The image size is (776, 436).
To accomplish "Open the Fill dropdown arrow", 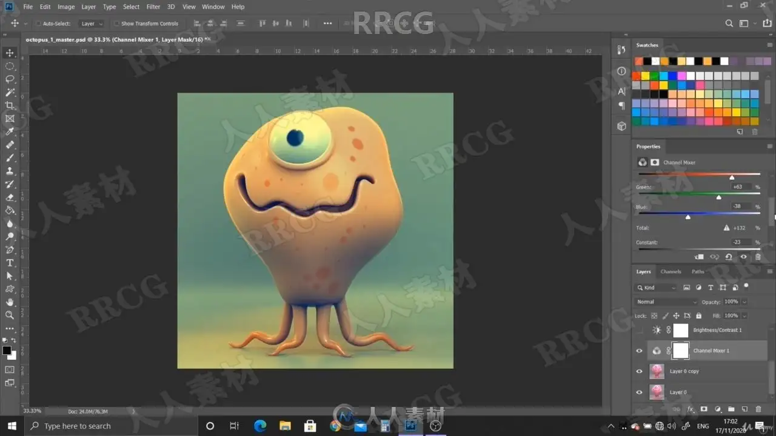I will click(x=744, y=315).
